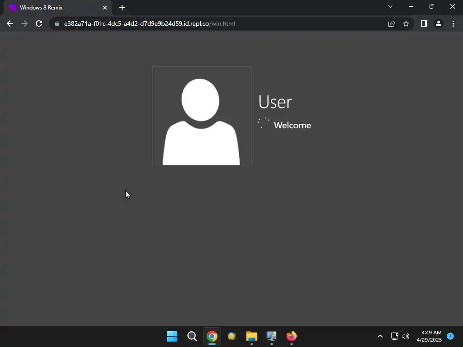Screen dimensions: 463x347
Task: Open the browser side panel
Action: pos(424,23)
